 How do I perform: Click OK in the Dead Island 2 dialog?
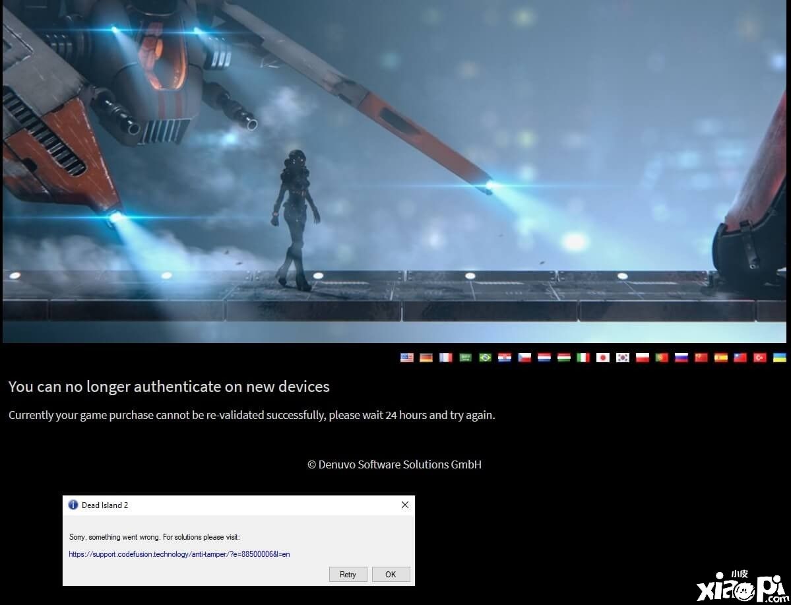click(391, 574)
